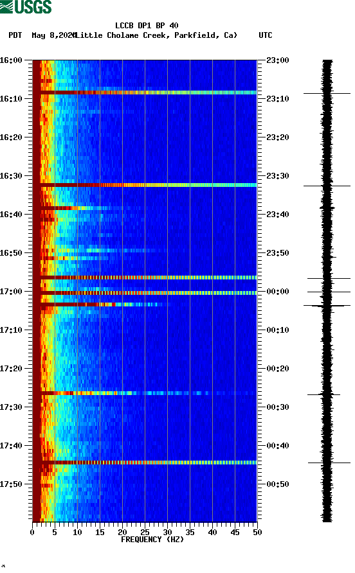Click the 16:30 PDT time label
Screen dimensions: 355x573
coord(11,176)
